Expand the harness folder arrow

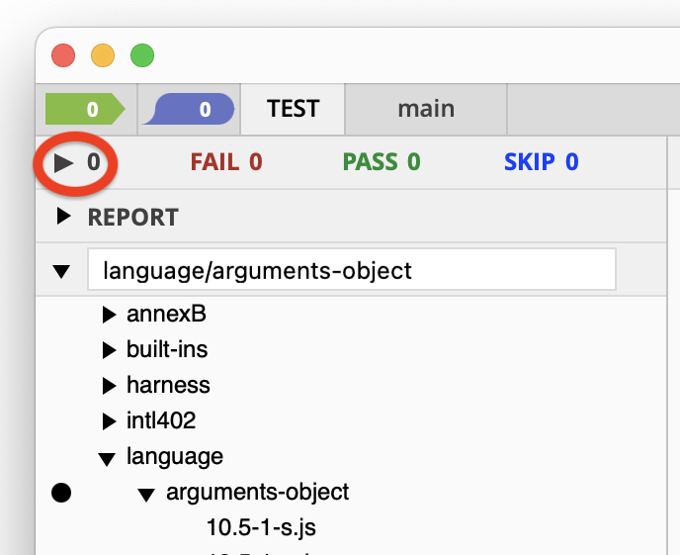pos(109,385)
